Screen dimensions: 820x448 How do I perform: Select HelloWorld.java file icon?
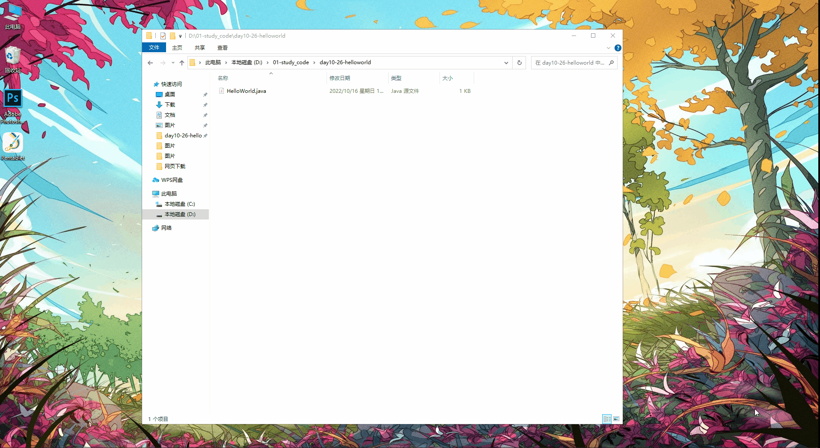221,91
